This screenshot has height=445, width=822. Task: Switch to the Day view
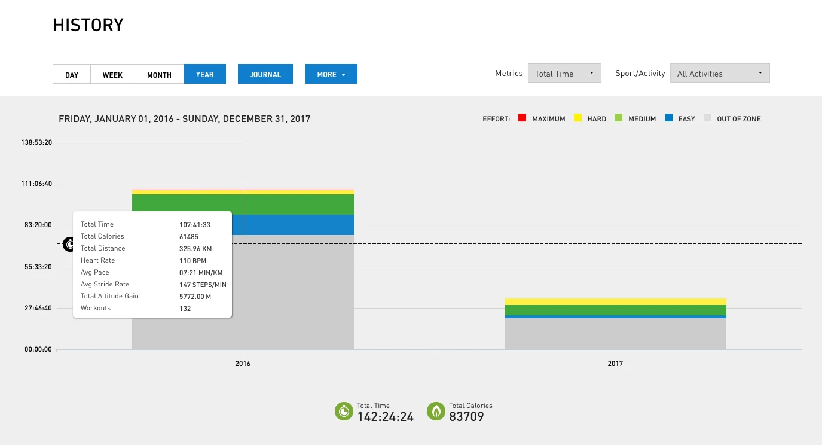point(72,74)
